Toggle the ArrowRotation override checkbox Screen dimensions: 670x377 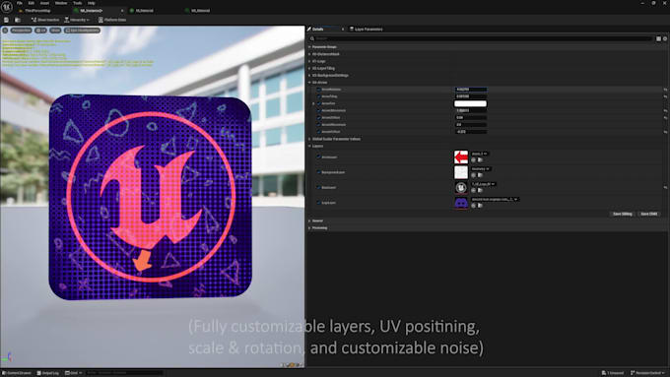click(318, 90)
